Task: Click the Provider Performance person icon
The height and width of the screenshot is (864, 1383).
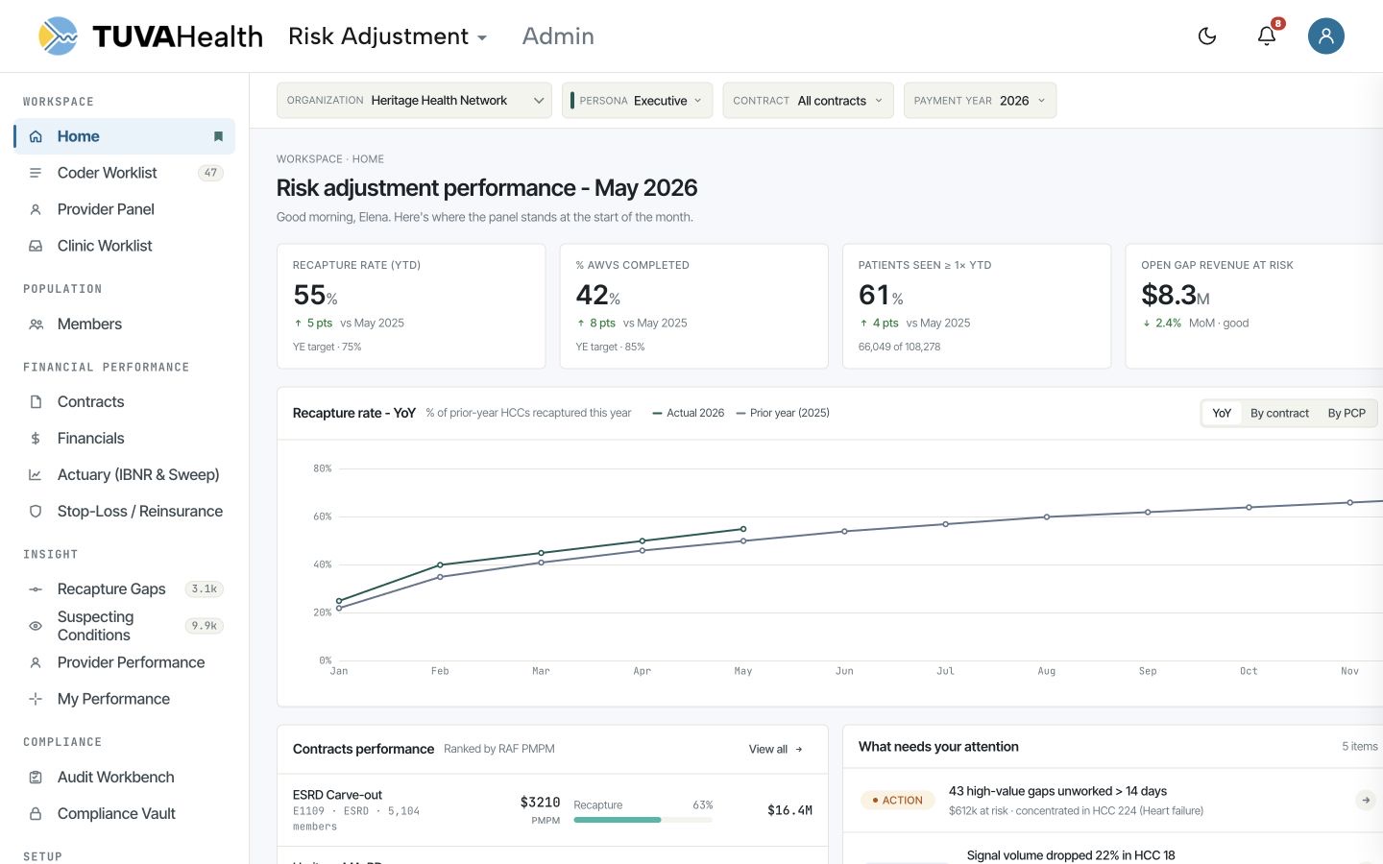Action: 36,662
